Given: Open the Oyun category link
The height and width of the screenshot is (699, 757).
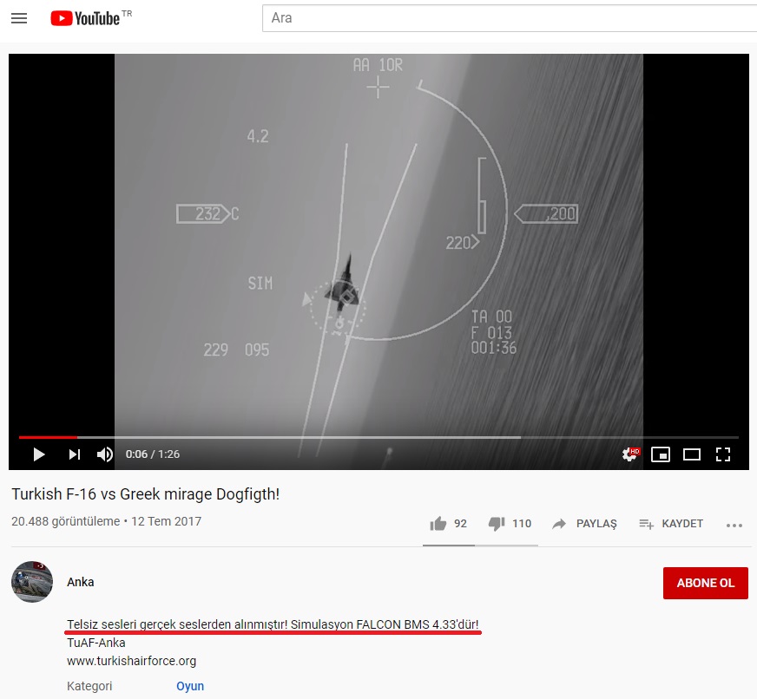Looking at the screenshot, I should pos(190,686).
